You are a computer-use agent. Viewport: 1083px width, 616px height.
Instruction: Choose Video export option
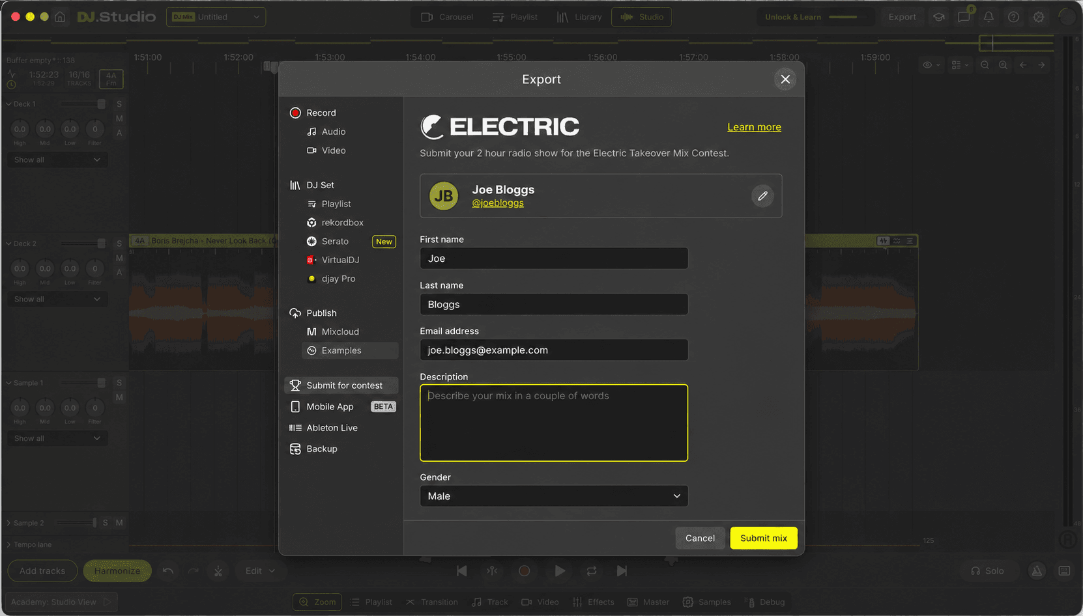326,150
